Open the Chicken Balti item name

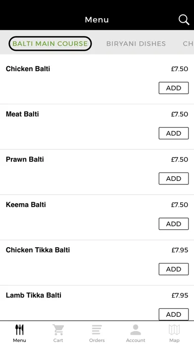[28, 69]
